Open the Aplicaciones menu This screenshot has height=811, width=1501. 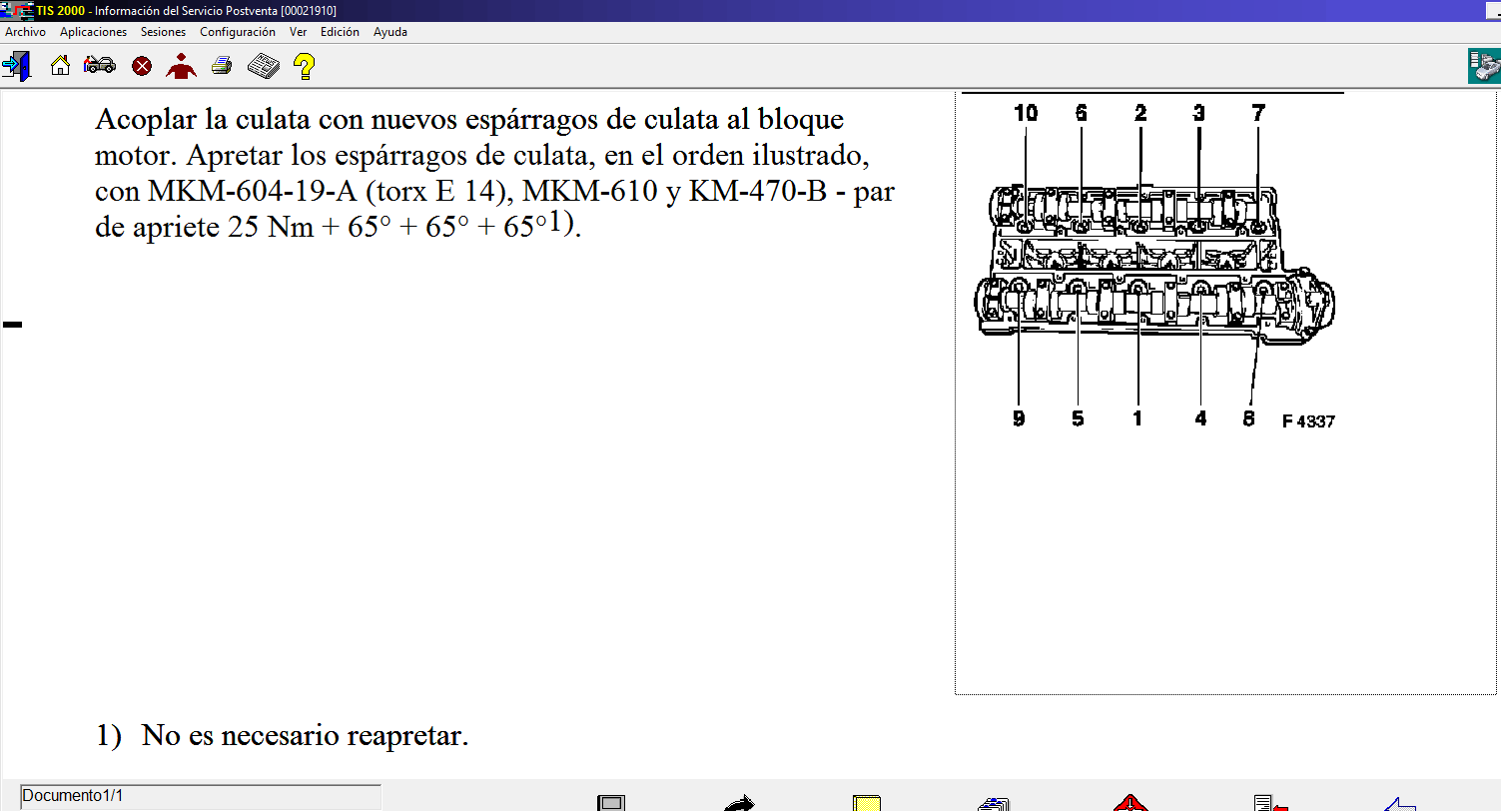pos(93,32)
